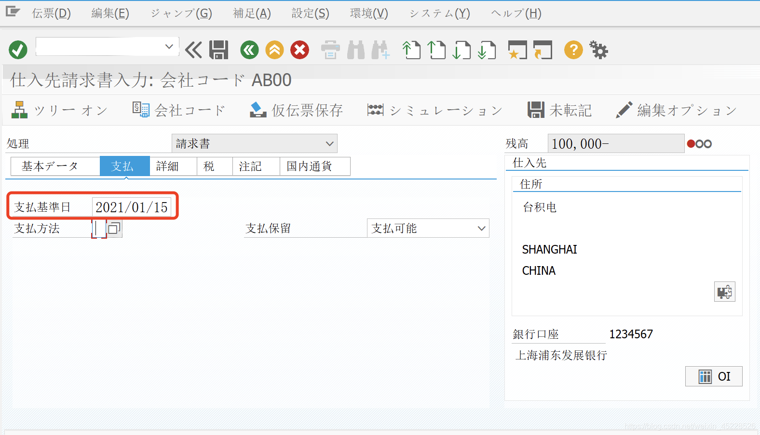The width and height of the screenshot is (760, 435).
Task: Click the 残高 field showing 100,000-
Action: click(616, 143)
